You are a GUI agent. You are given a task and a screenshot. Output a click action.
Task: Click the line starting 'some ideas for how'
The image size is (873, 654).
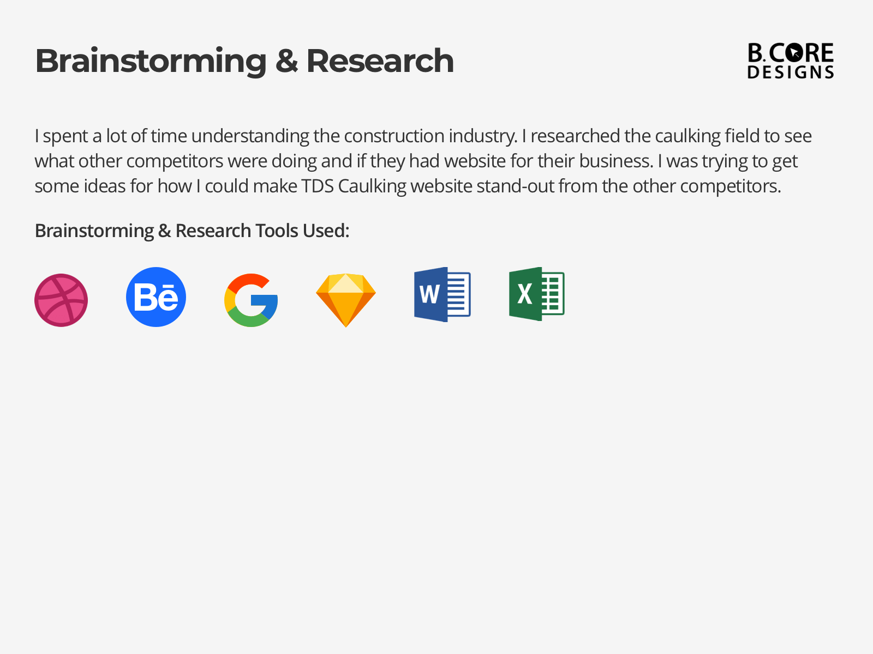coord(408,186)
